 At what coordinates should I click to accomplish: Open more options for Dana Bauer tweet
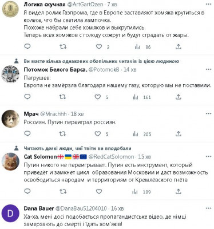[x=208, y=208]
